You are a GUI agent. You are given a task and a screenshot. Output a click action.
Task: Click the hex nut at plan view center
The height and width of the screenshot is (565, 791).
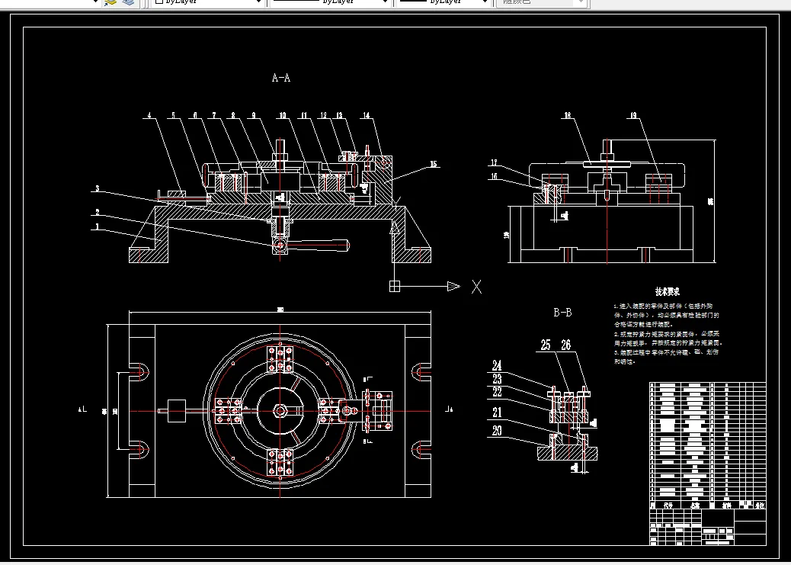[280, 411]
